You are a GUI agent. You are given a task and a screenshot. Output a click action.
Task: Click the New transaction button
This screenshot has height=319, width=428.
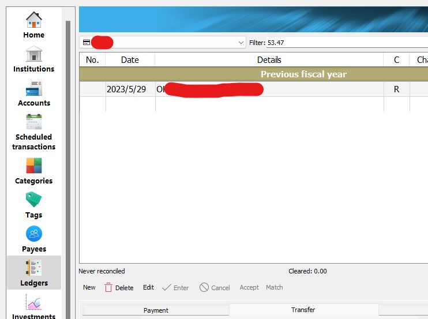[x=89, y=287]
